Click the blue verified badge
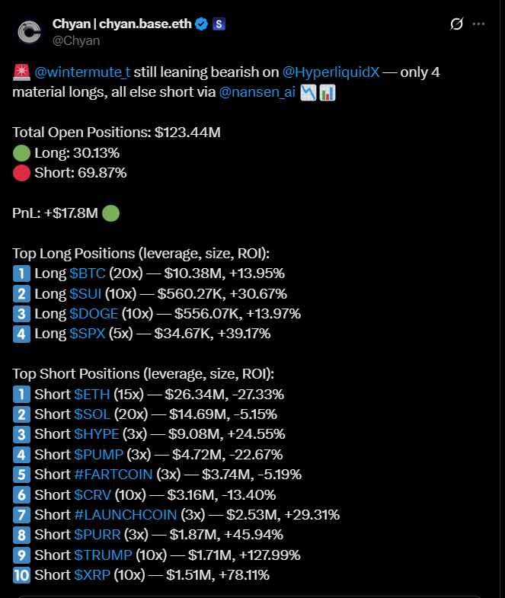Viewport: 505px width, 598px height. (201, 24)
